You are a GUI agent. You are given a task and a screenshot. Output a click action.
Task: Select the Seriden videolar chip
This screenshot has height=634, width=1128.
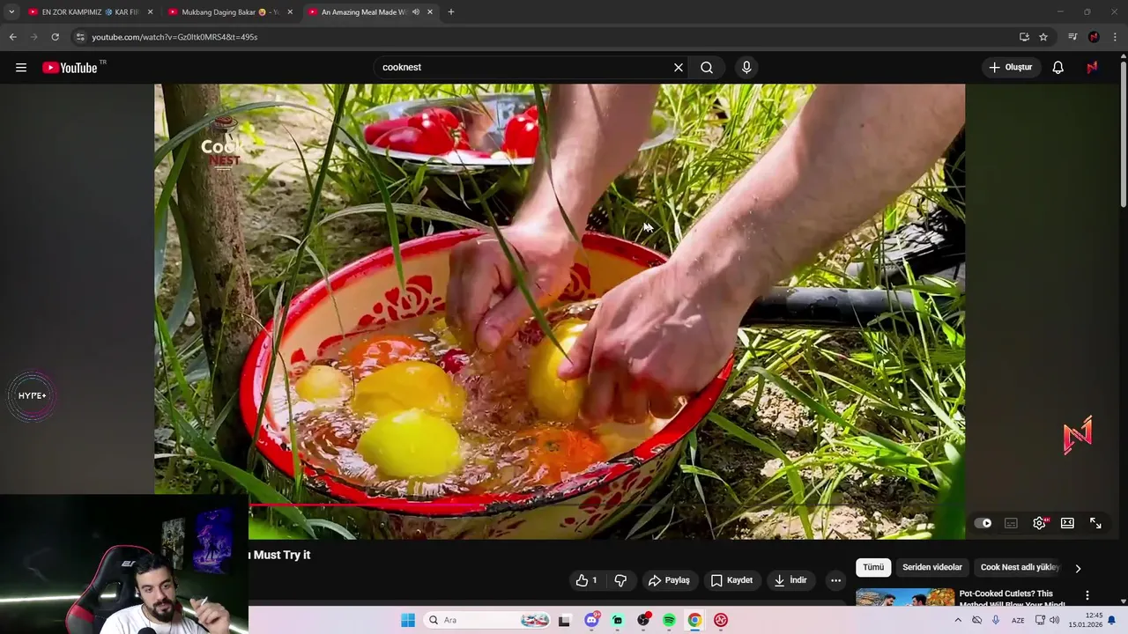932,568
